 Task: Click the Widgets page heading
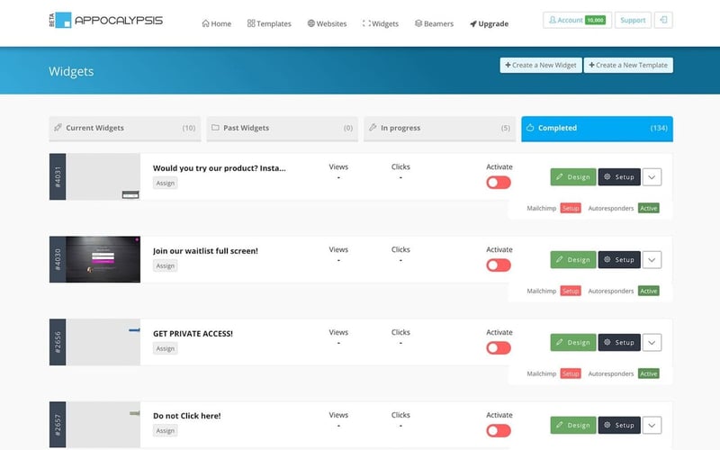(x=71, y=71)
